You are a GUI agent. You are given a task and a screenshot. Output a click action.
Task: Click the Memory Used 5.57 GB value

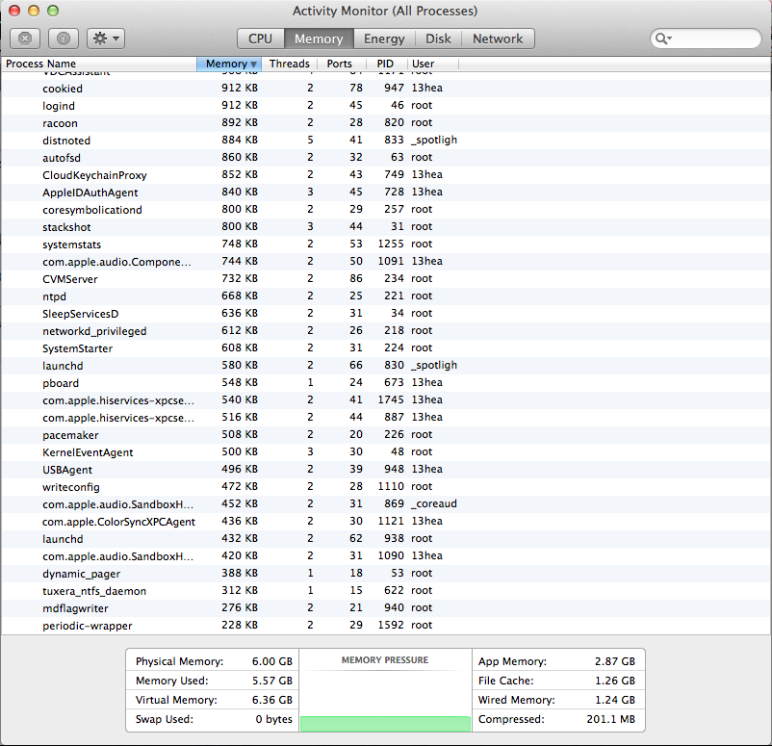[x=272, y=681]
